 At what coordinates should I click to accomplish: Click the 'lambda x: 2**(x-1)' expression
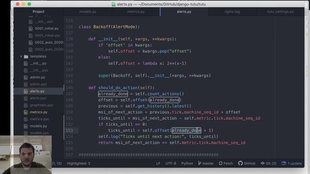[x=165, y=63]
